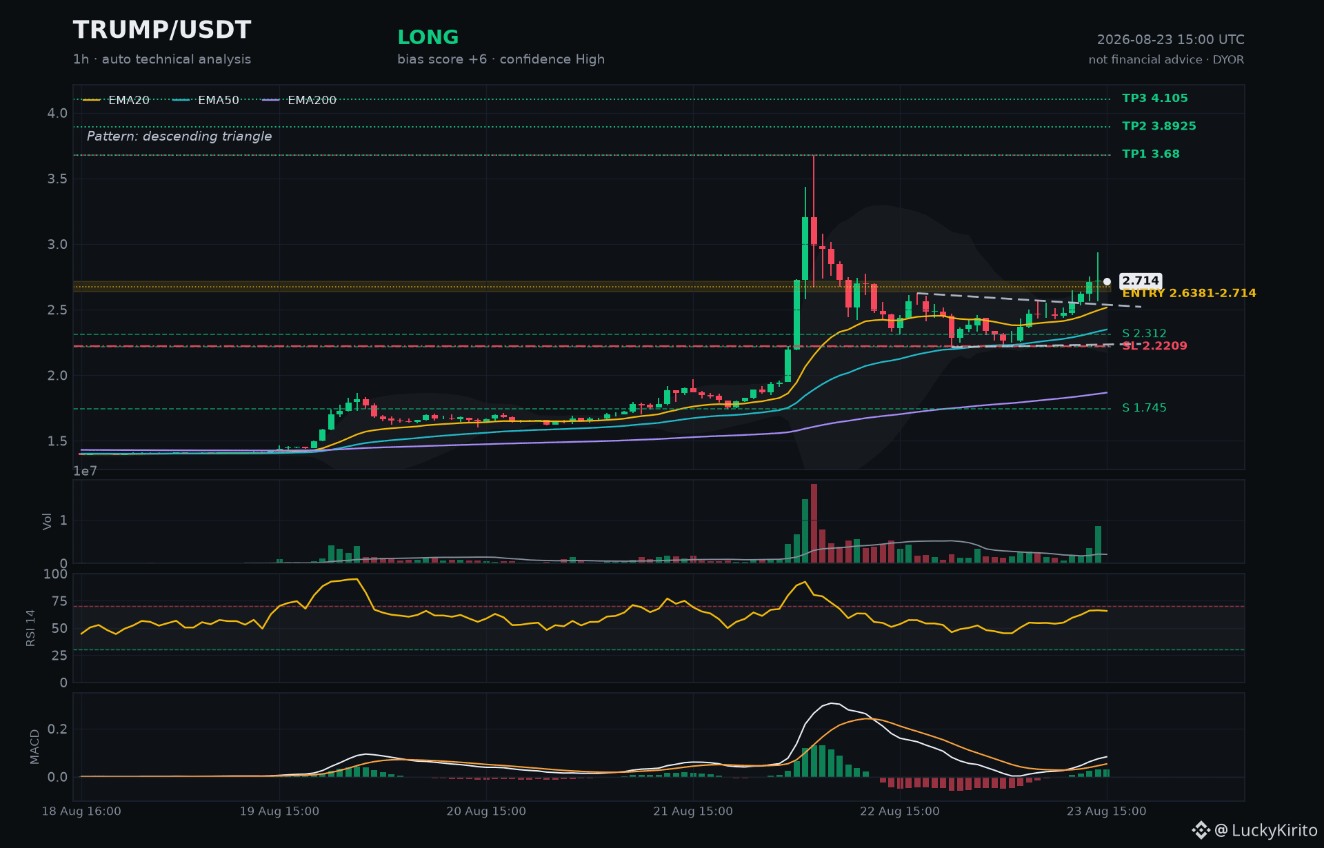
Task: Select the "Pattern: descending triangle" annotation
Action: pos(179,137)
